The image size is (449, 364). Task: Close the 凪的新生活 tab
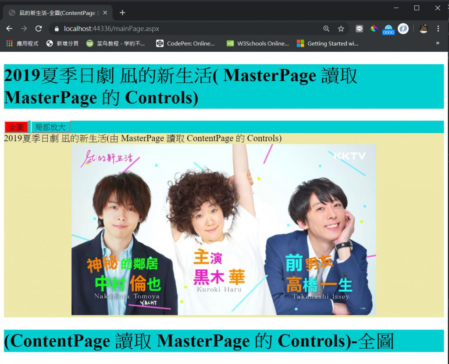[105, 13]
